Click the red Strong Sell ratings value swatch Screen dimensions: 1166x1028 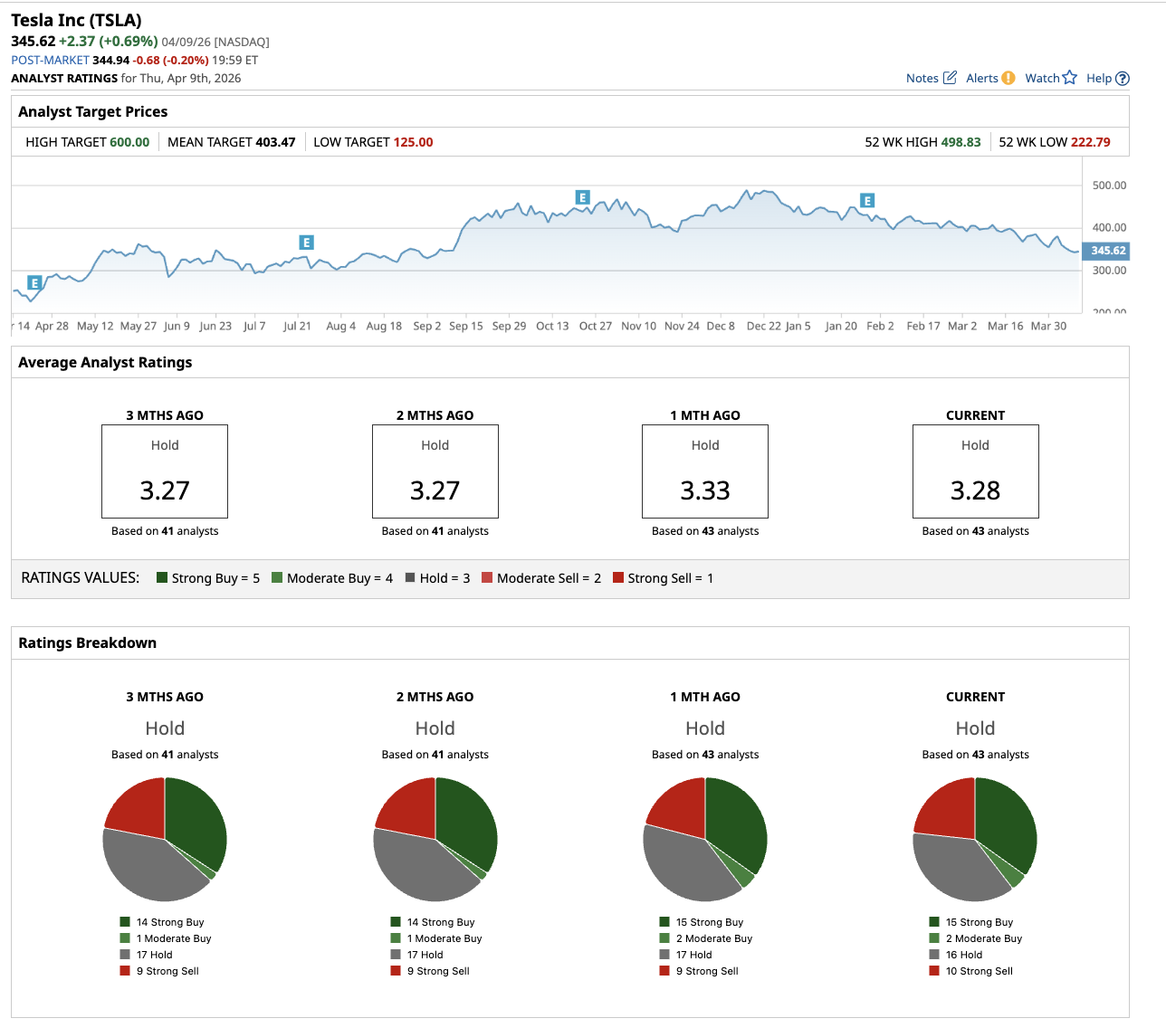click(618, 578)
